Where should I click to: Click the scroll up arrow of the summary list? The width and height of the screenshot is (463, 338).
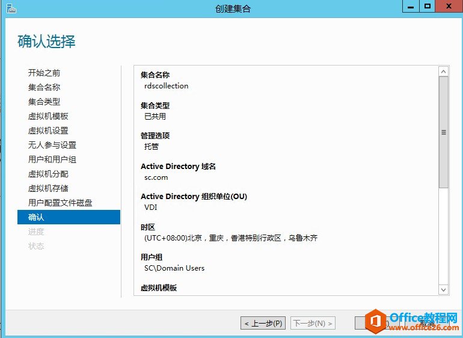pos(443,72)
